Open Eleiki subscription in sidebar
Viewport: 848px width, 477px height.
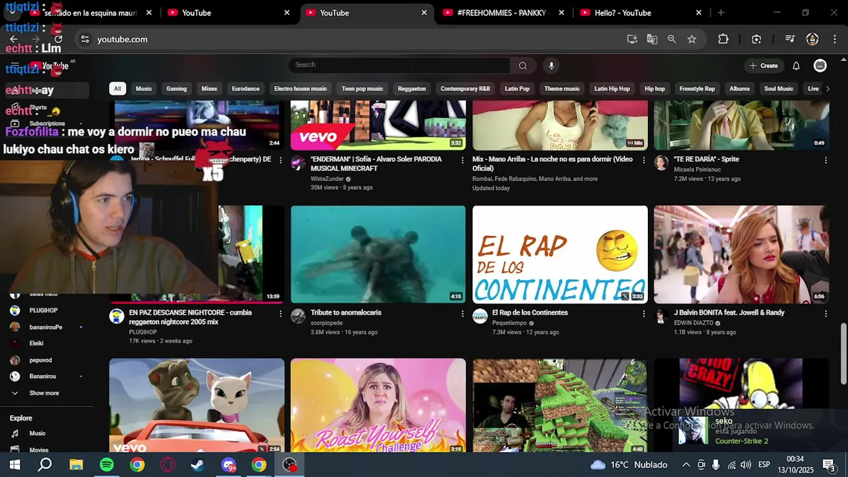[36, 343]
